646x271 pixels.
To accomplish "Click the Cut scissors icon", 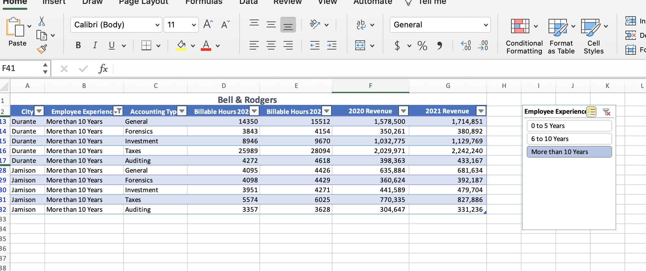I will tap(41, 21).
